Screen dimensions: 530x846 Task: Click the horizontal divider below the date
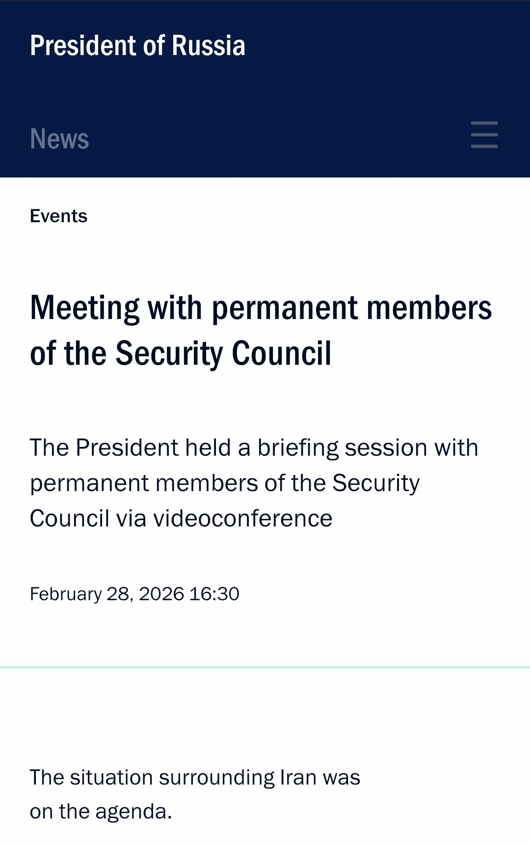point(265,667)
